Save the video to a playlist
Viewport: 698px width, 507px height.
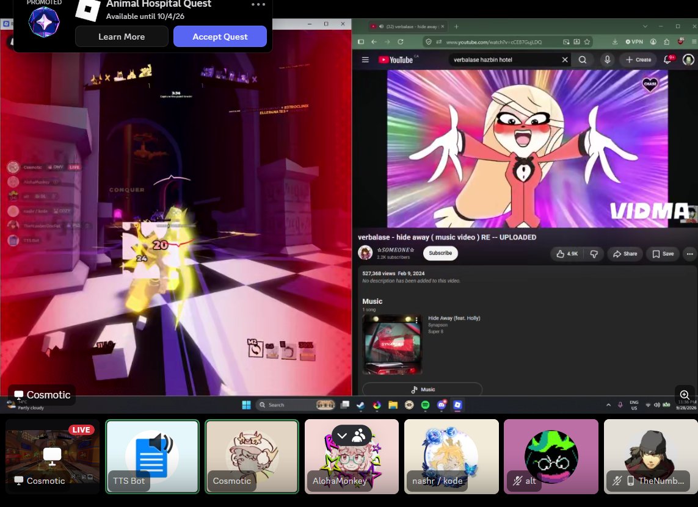[x=663, y=254]
